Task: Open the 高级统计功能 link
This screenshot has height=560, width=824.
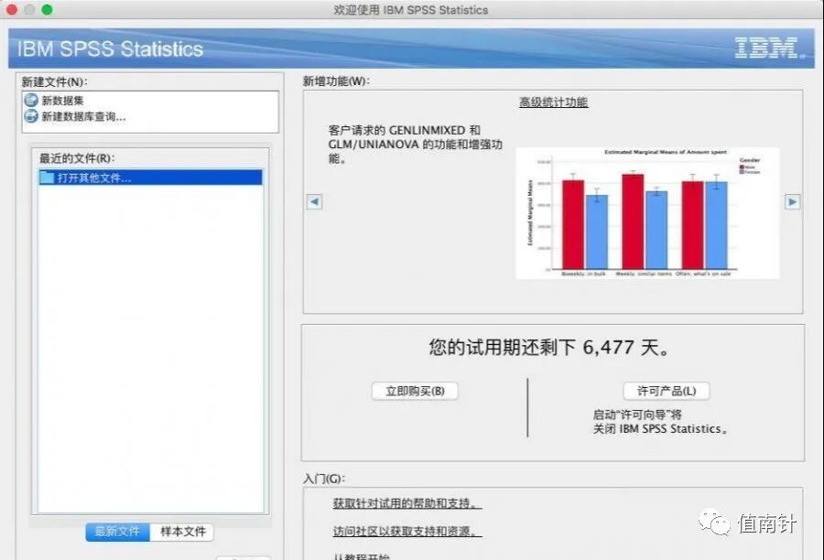Action: tap(553, 102)
